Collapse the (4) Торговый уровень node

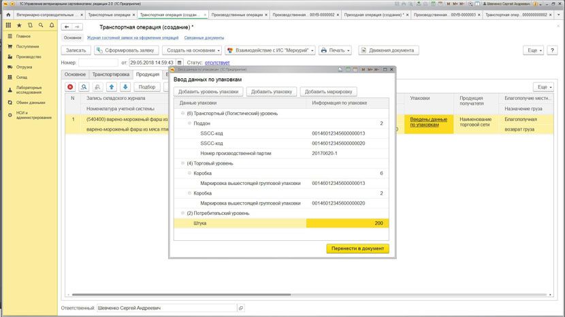click(182, 163)
